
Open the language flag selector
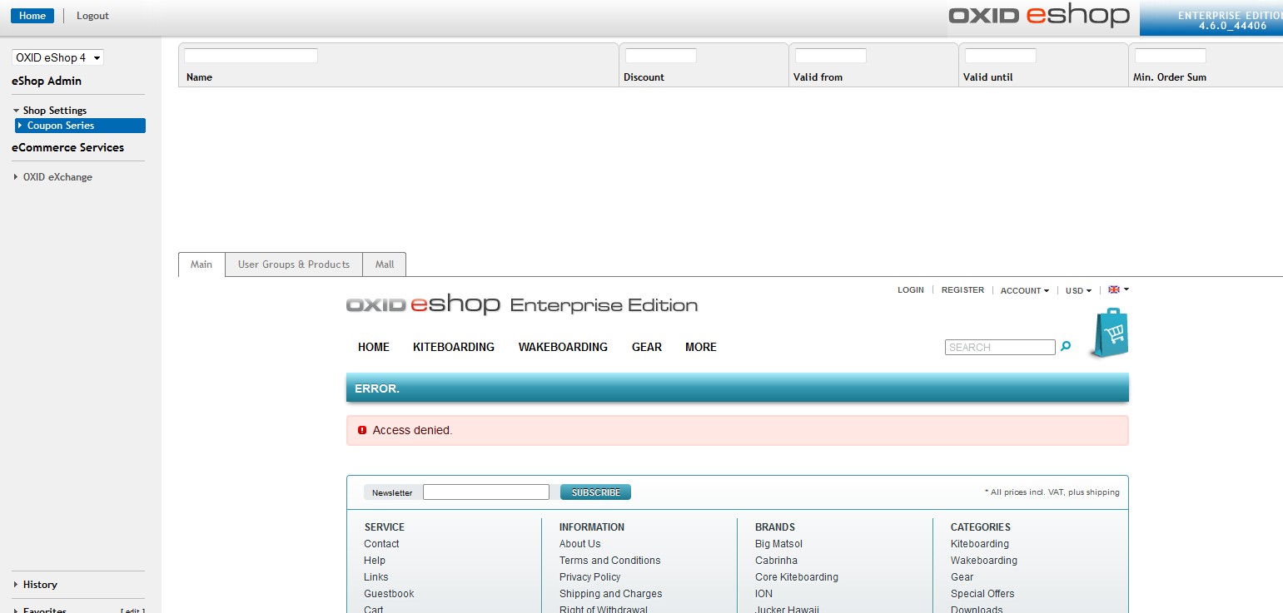1118,289
